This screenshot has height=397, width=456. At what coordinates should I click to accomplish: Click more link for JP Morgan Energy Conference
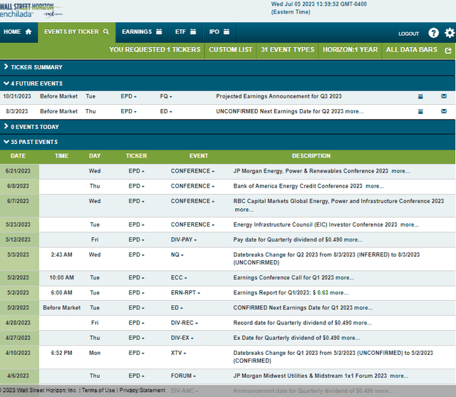(x=400, y=171)
